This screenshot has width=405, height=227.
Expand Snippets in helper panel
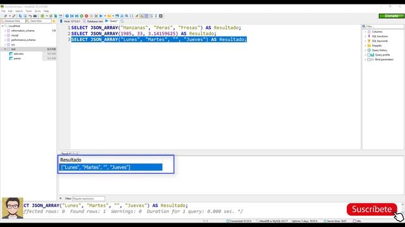[365, 45]
